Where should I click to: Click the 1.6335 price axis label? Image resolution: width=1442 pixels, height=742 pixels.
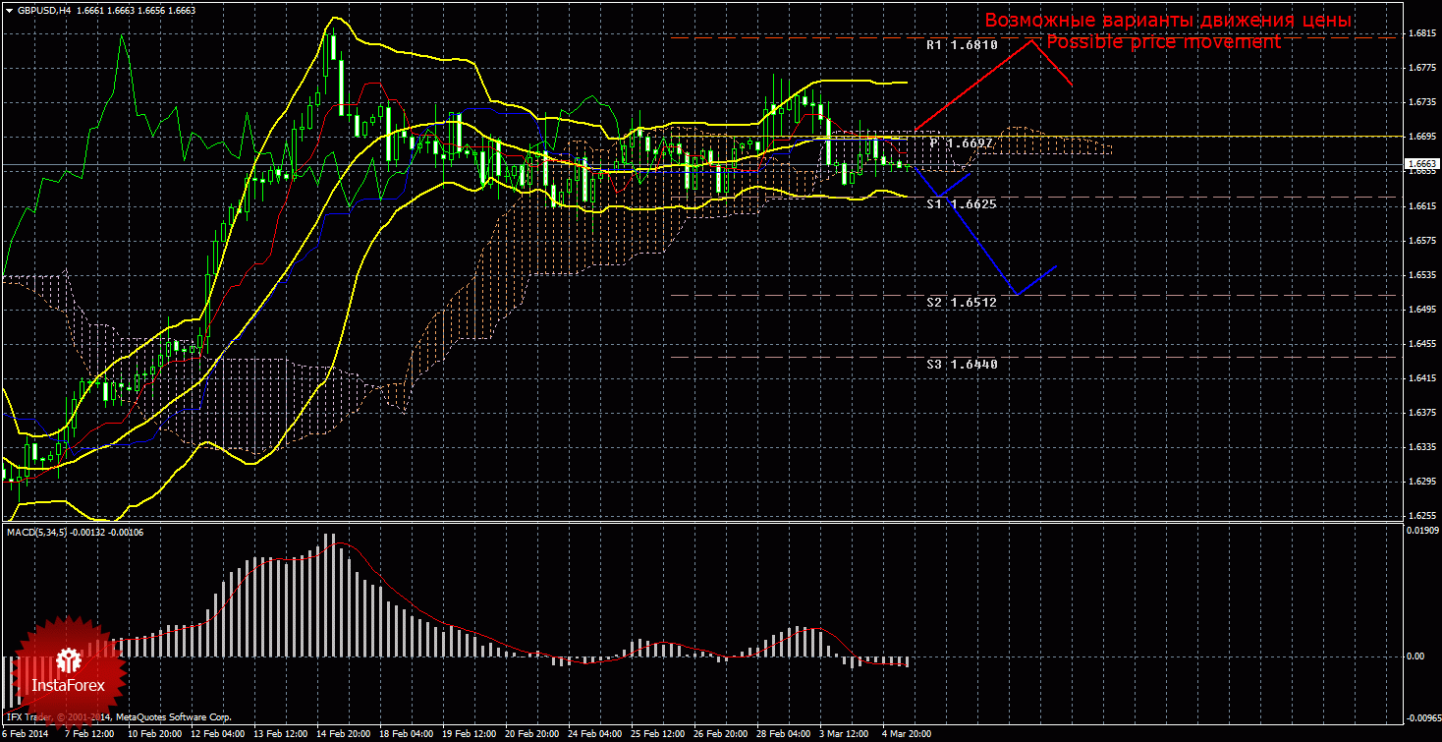[x=1421, y=446]
